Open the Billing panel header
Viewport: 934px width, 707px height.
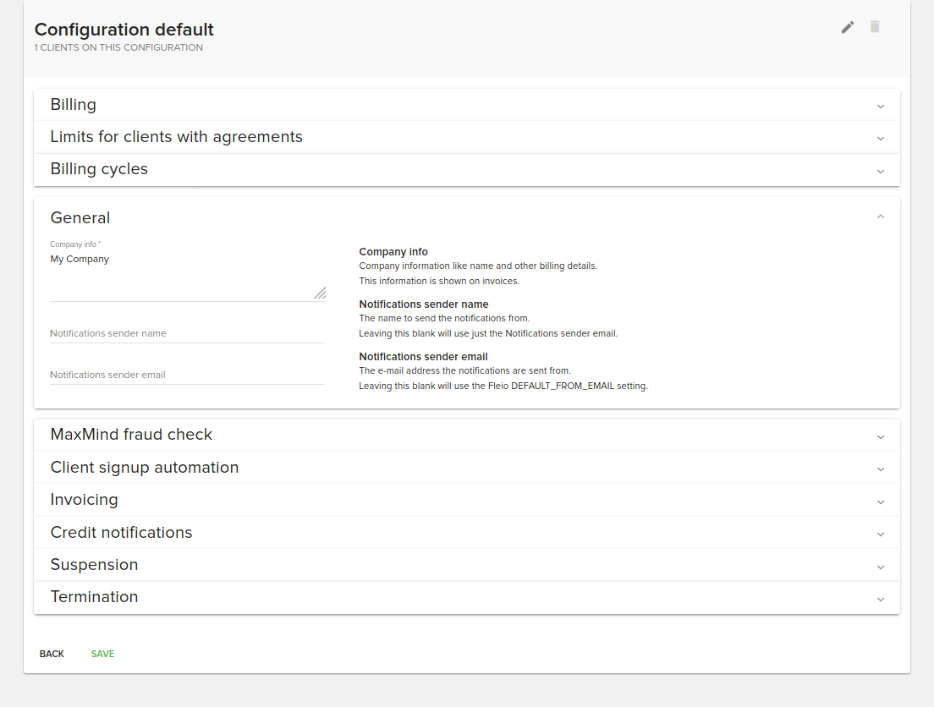pos(466,105)
